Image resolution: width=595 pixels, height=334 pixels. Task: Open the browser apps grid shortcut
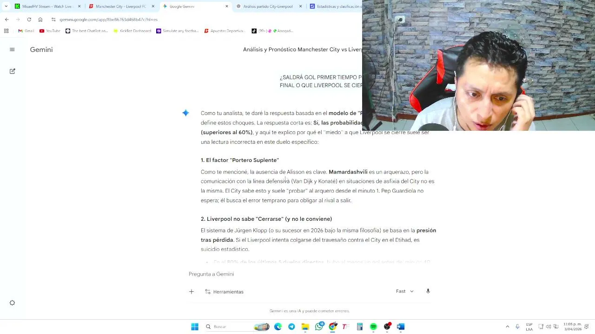click(x=6, y=31)
